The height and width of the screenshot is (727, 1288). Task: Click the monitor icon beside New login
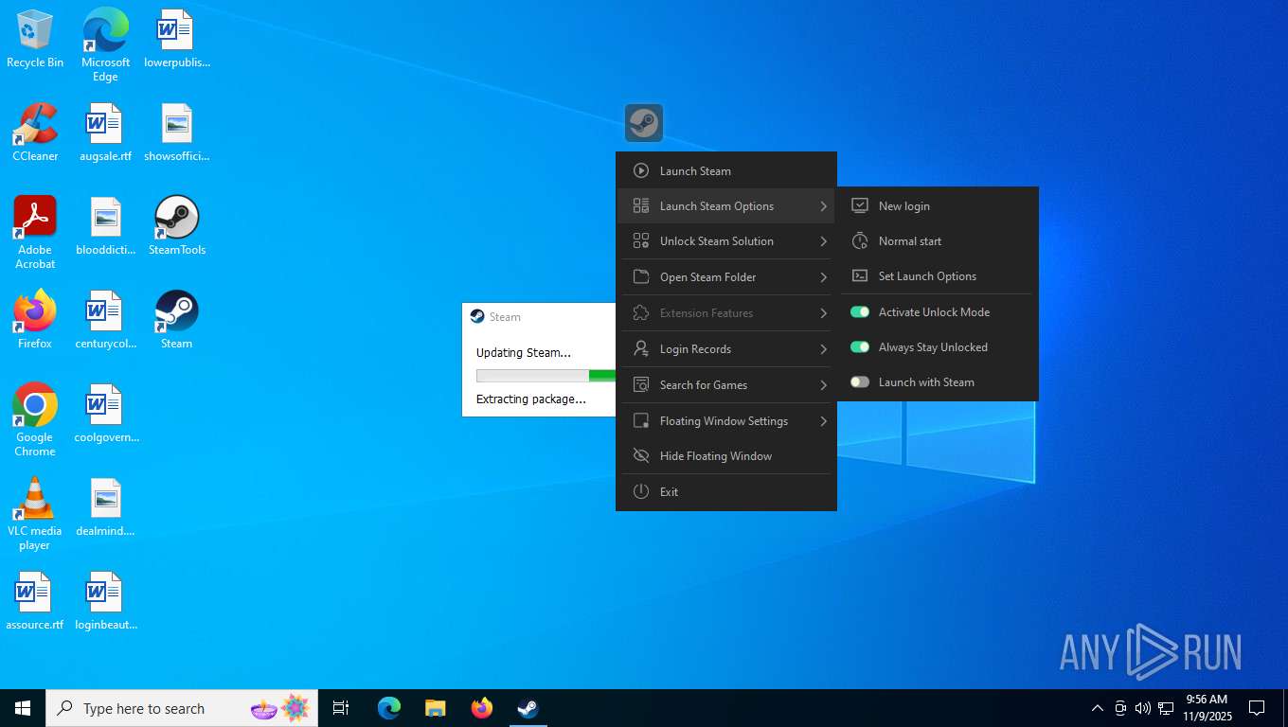(x=860, y=206)
